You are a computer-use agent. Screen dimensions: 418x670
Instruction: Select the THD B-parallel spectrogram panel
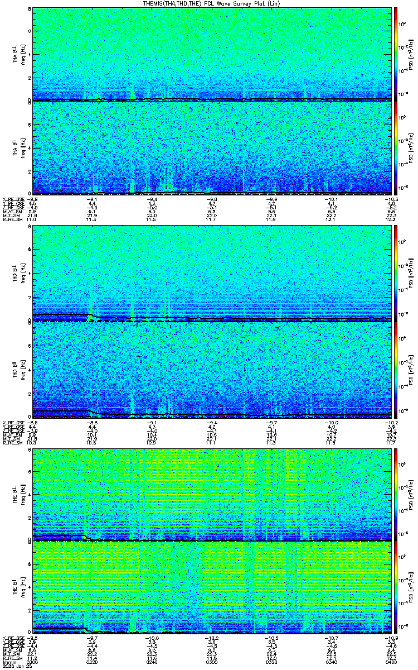(x=211, y=370)
